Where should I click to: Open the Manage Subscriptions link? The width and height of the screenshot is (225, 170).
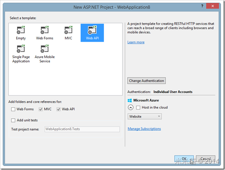point(144,129)
